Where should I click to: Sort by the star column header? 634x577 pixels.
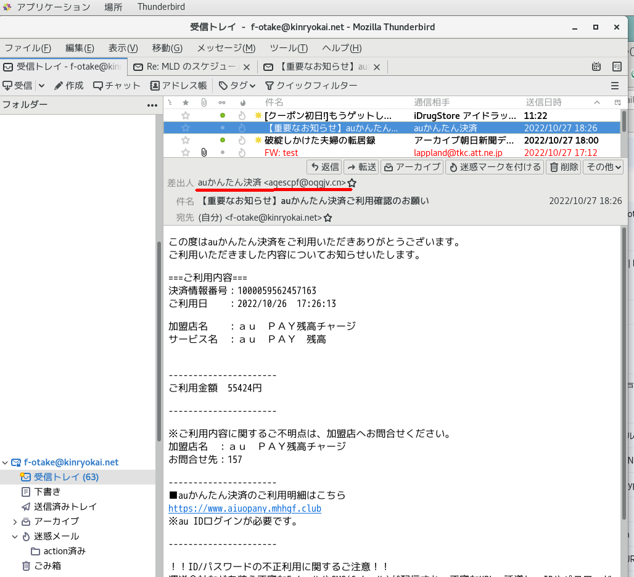[186, 102]
